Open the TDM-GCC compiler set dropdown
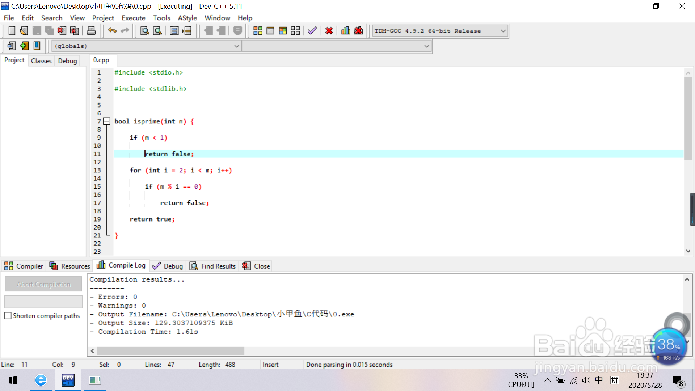695x391 pixels. (503, 31)
